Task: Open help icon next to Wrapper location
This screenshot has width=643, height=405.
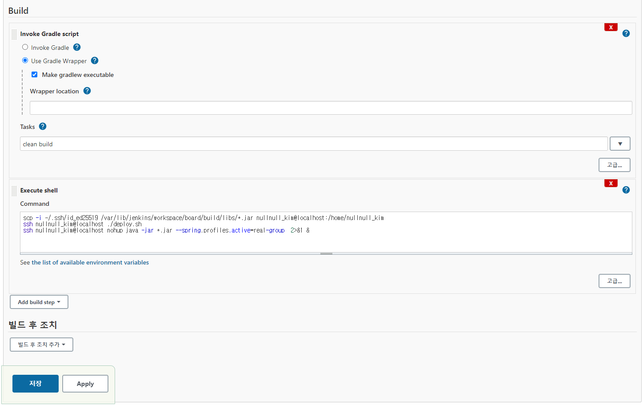Action: pos(87,91)
